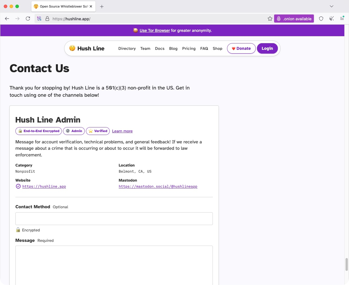Open the shield security level icon
Image resolution: width=349 pixels, height=285 pixels.
click(x=321, y=19)
